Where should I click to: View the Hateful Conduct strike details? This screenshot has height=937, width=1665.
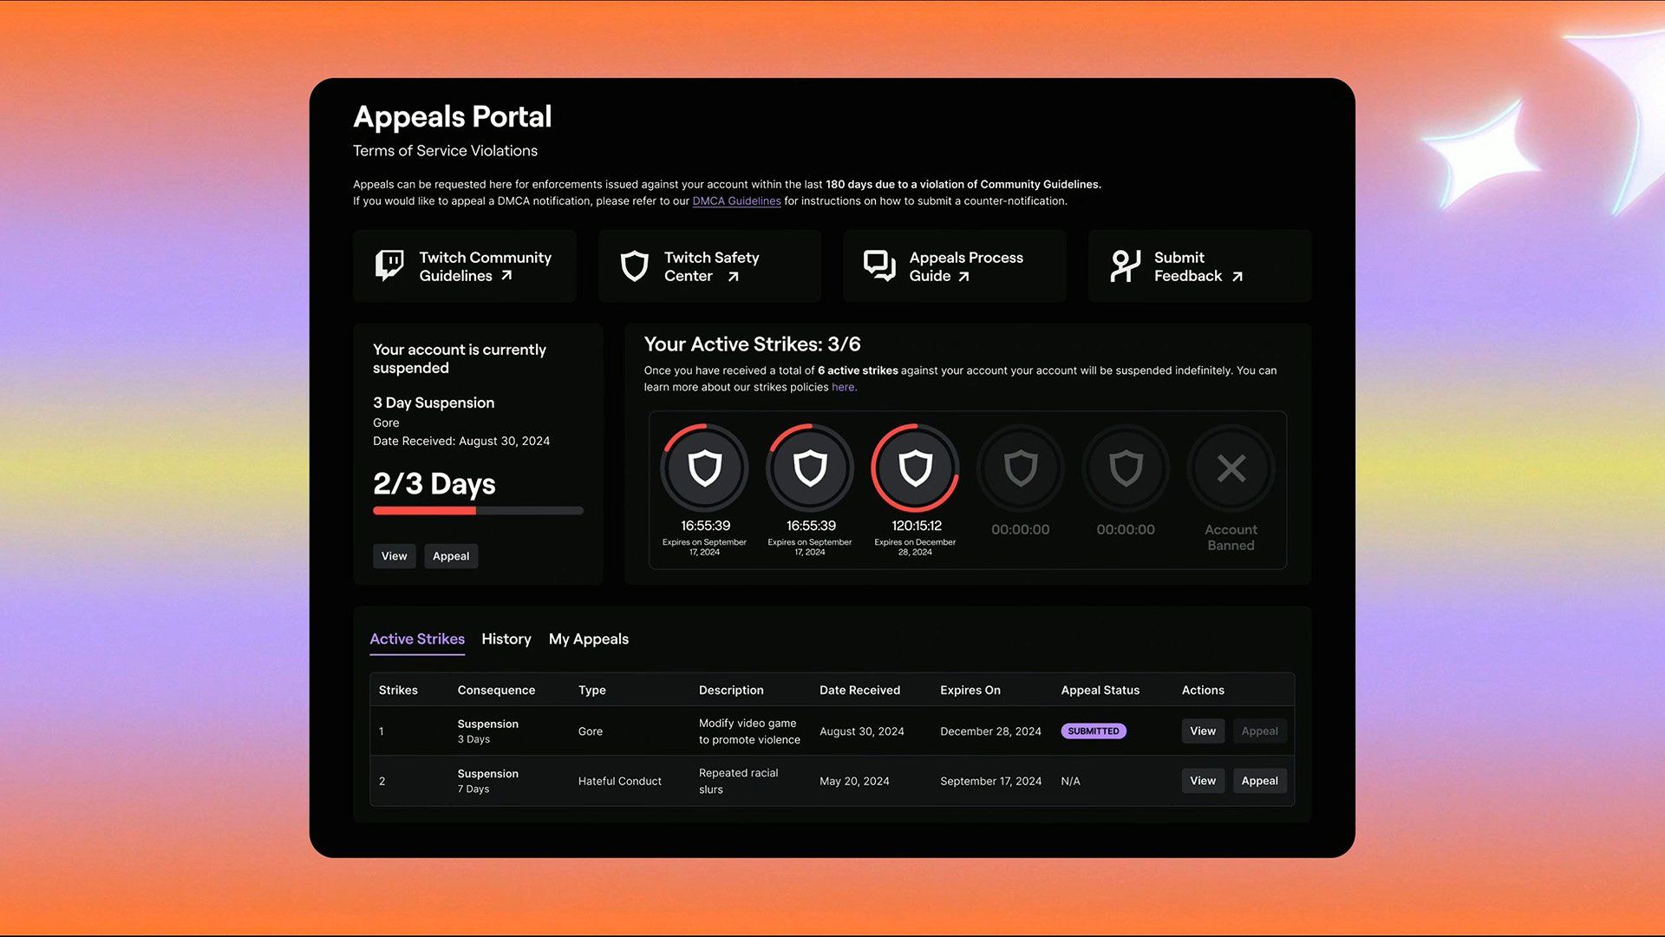(1202, 781)
